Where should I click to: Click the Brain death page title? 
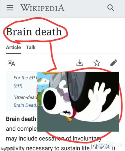coord(34,32)
